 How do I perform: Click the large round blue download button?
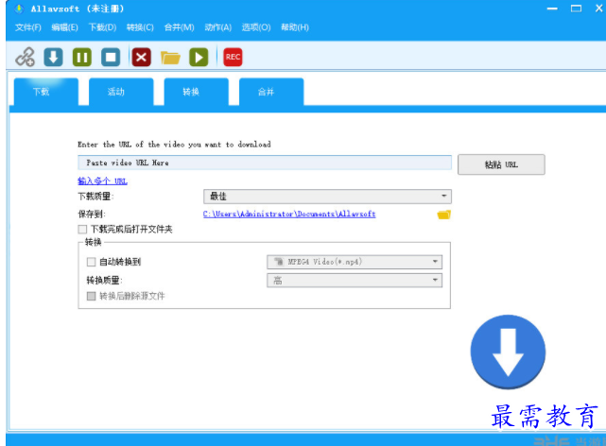point(508,352)
